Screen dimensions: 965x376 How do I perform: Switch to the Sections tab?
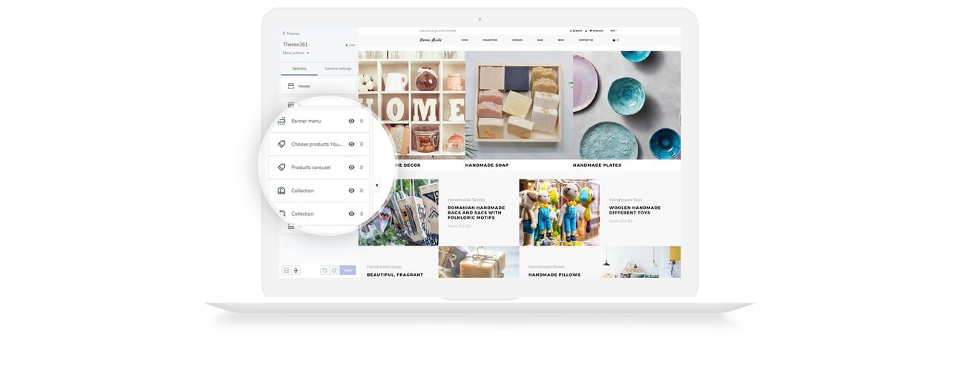tap(299, 68)
